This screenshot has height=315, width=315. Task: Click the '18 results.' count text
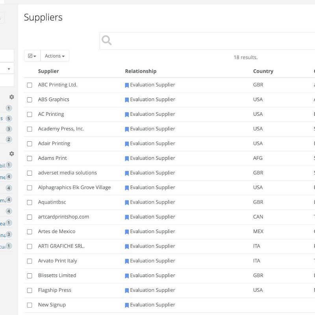pyautogui.click(x=245, y=57)
